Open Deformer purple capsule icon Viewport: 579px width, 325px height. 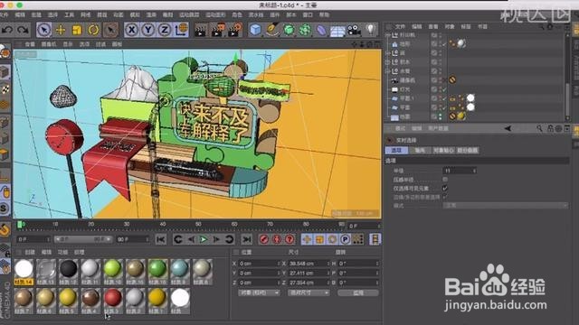coord(322,30)
